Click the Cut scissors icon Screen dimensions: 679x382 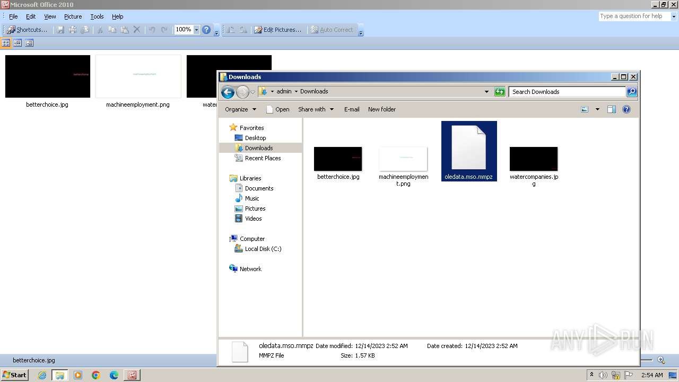click(99, 30)
